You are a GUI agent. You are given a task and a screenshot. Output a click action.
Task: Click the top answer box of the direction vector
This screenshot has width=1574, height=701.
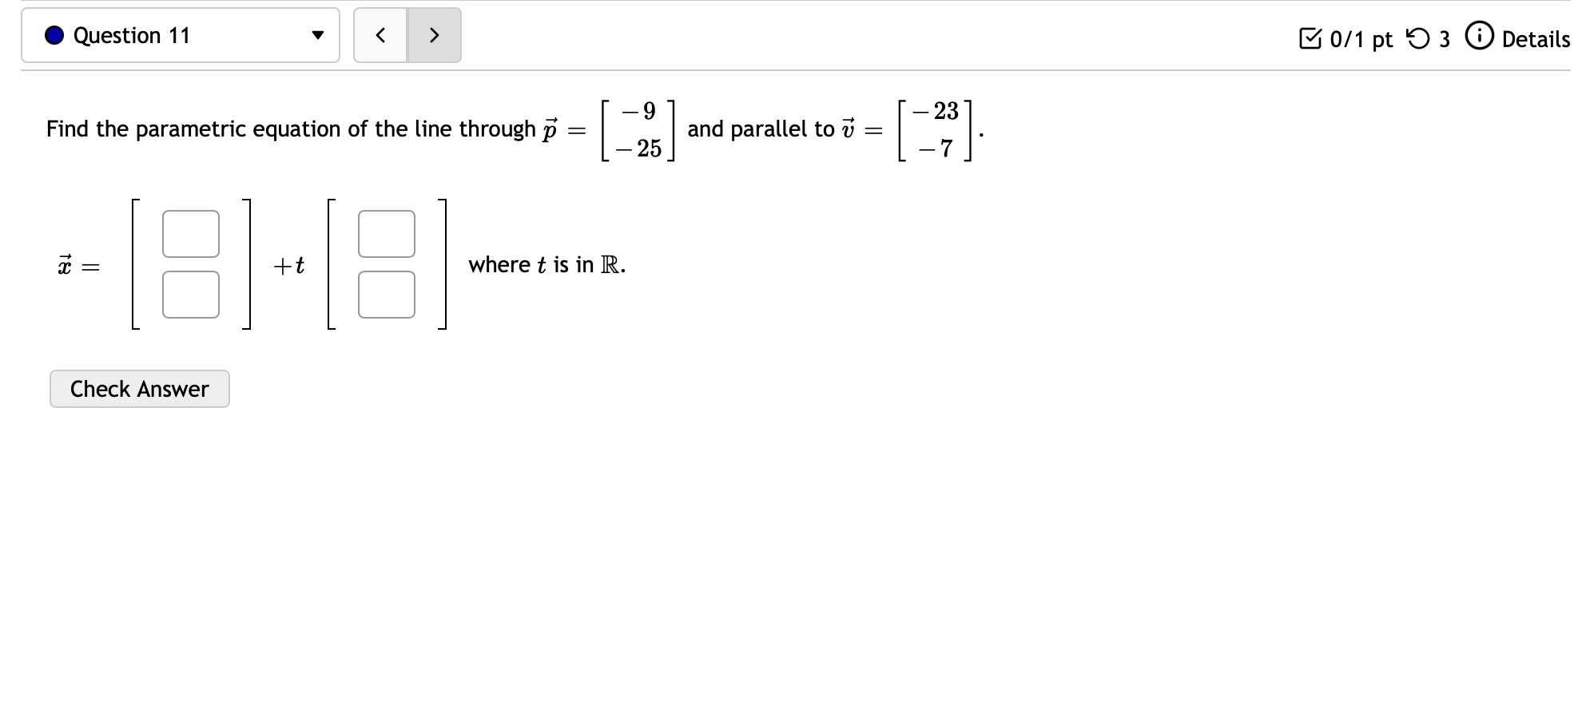click(x=386, y=232)
